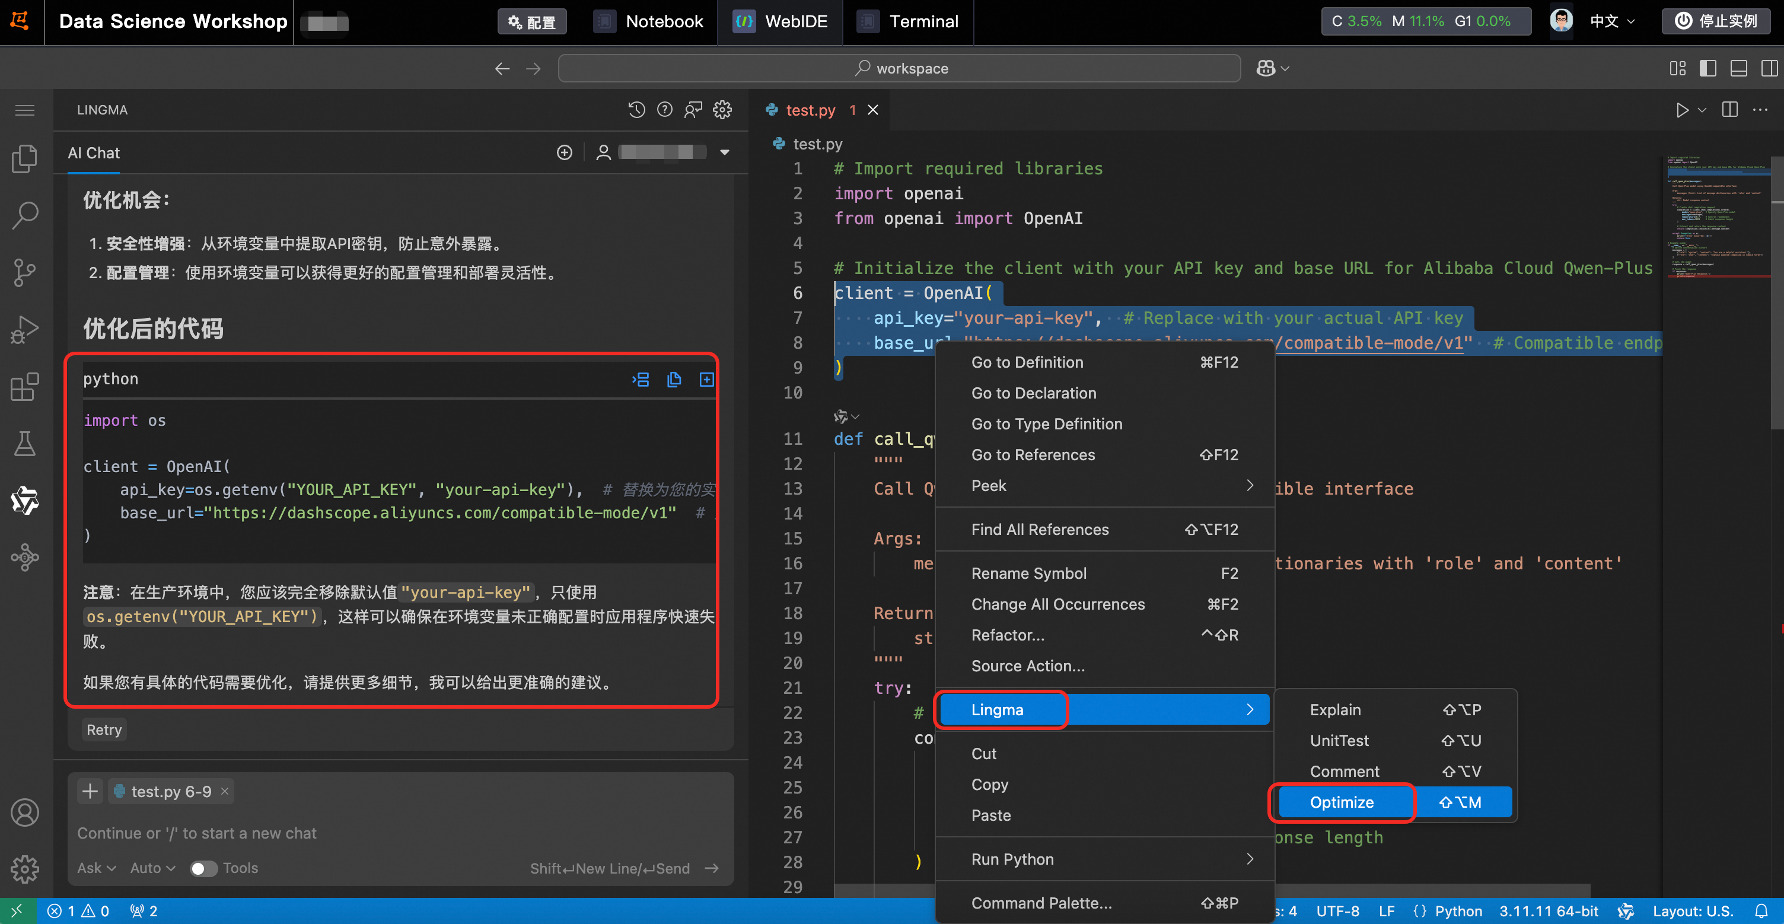Copy the optimized python code block
The height and width of the screenshot is (924, 1784).
[x=673, y=379]
